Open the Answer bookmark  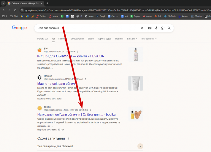183,16
